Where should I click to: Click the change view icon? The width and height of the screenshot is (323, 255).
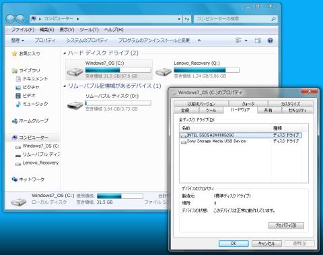238,40
